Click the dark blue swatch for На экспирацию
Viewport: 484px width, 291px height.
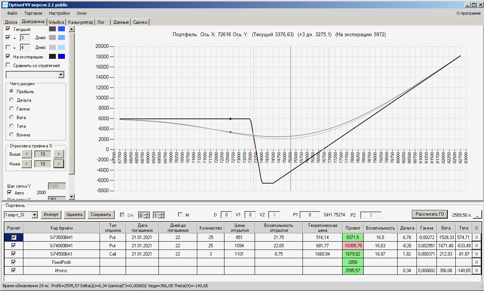point(61,57)
